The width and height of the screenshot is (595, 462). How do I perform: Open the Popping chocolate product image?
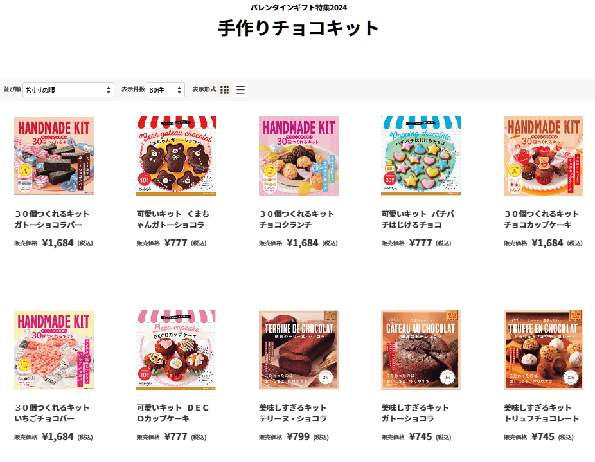[421, 156]
